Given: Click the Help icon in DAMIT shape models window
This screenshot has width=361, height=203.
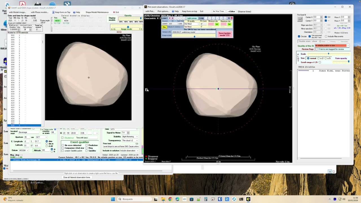Looking at the screenshot, I should pyautogui.click(x=74, y=12).
